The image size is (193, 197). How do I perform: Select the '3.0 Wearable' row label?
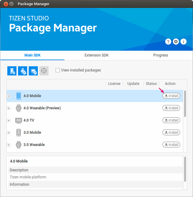point(34,144)
